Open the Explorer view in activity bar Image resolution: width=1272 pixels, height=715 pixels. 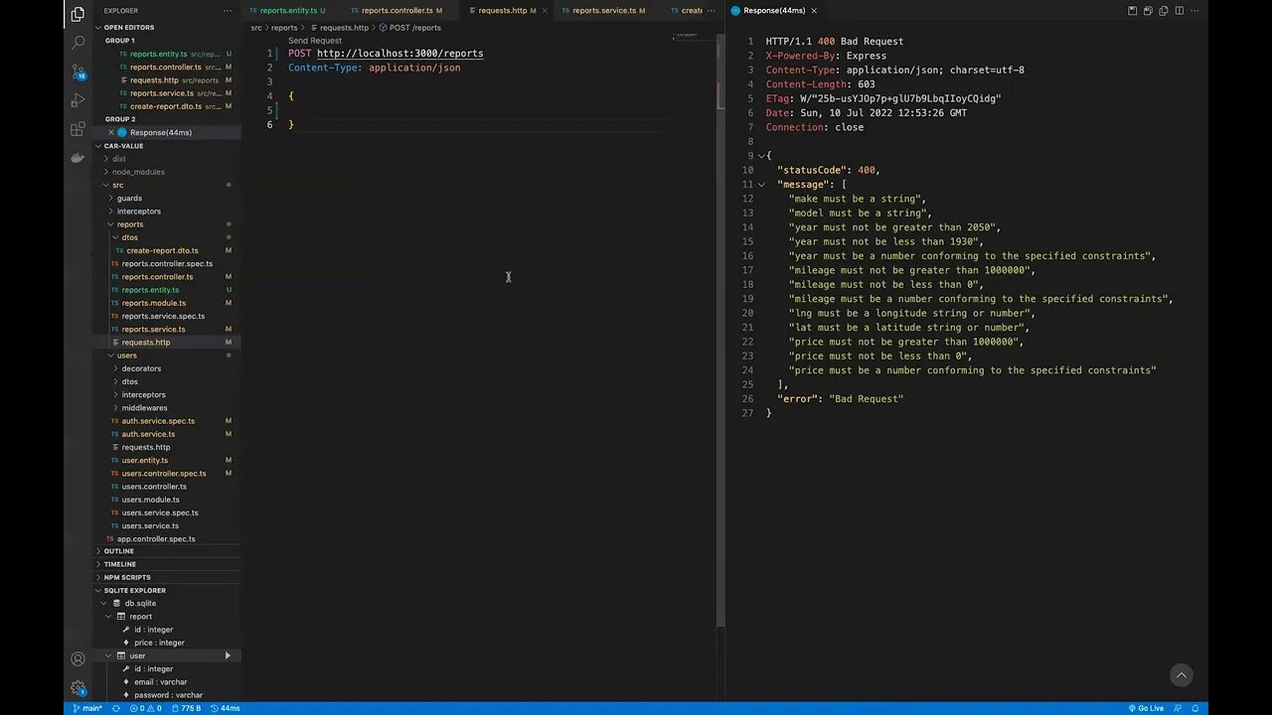[x=78, y=14]
